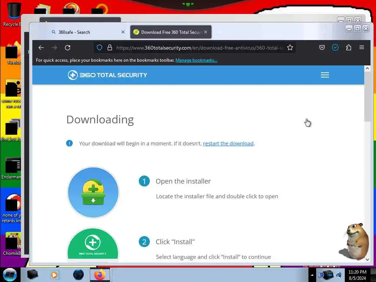Image resolution: width=376 pixels, height=282 pixels.
Task: Open the Extensions puzzle icon
Action: (349, 47)
